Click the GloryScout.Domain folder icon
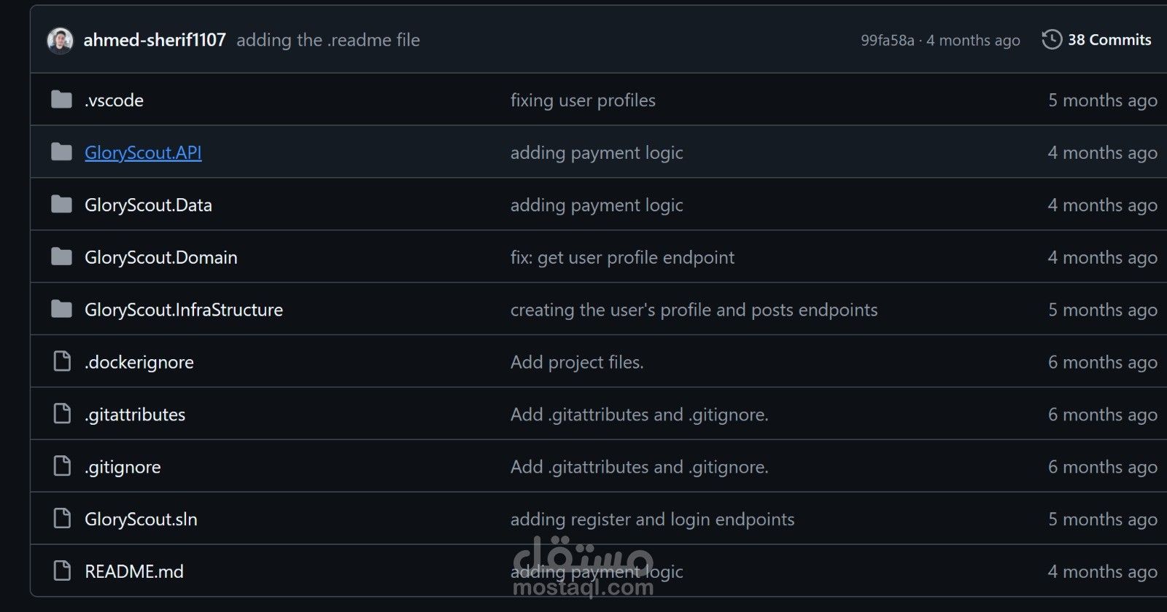Screen dimensions: 1167x612 [62, 257]
